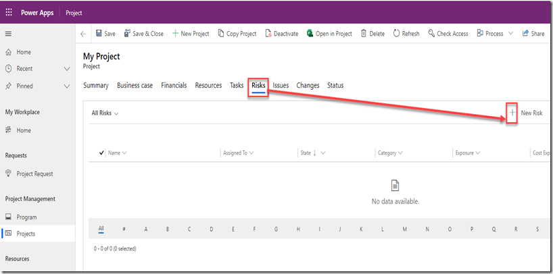The image size is (553, 274).
Task: Click the Check Access key icon
Action: click(431, 34)
